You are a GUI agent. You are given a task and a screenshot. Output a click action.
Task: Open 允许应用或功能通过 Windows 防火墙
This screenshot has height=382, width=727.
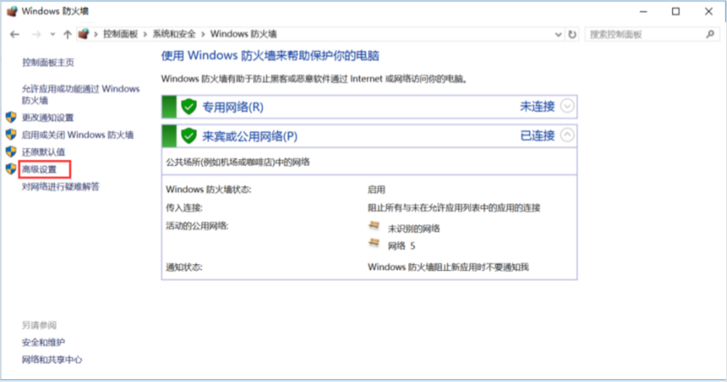pos(81,94)
